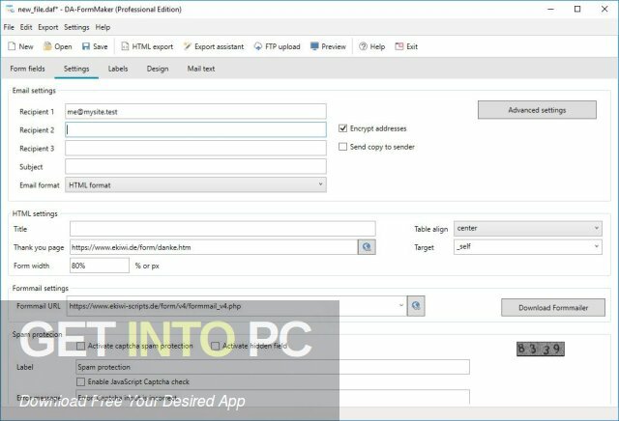Check the Activate hidden field option
The image size is (619, 421).
[215, 346]
